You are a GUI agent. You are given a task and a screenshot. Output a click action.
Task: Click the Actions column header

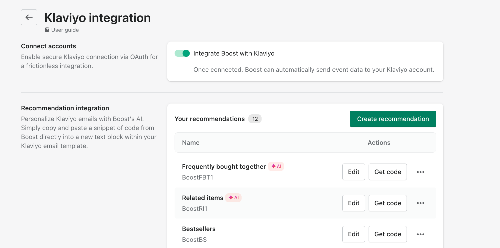click(x=379, y=143)
